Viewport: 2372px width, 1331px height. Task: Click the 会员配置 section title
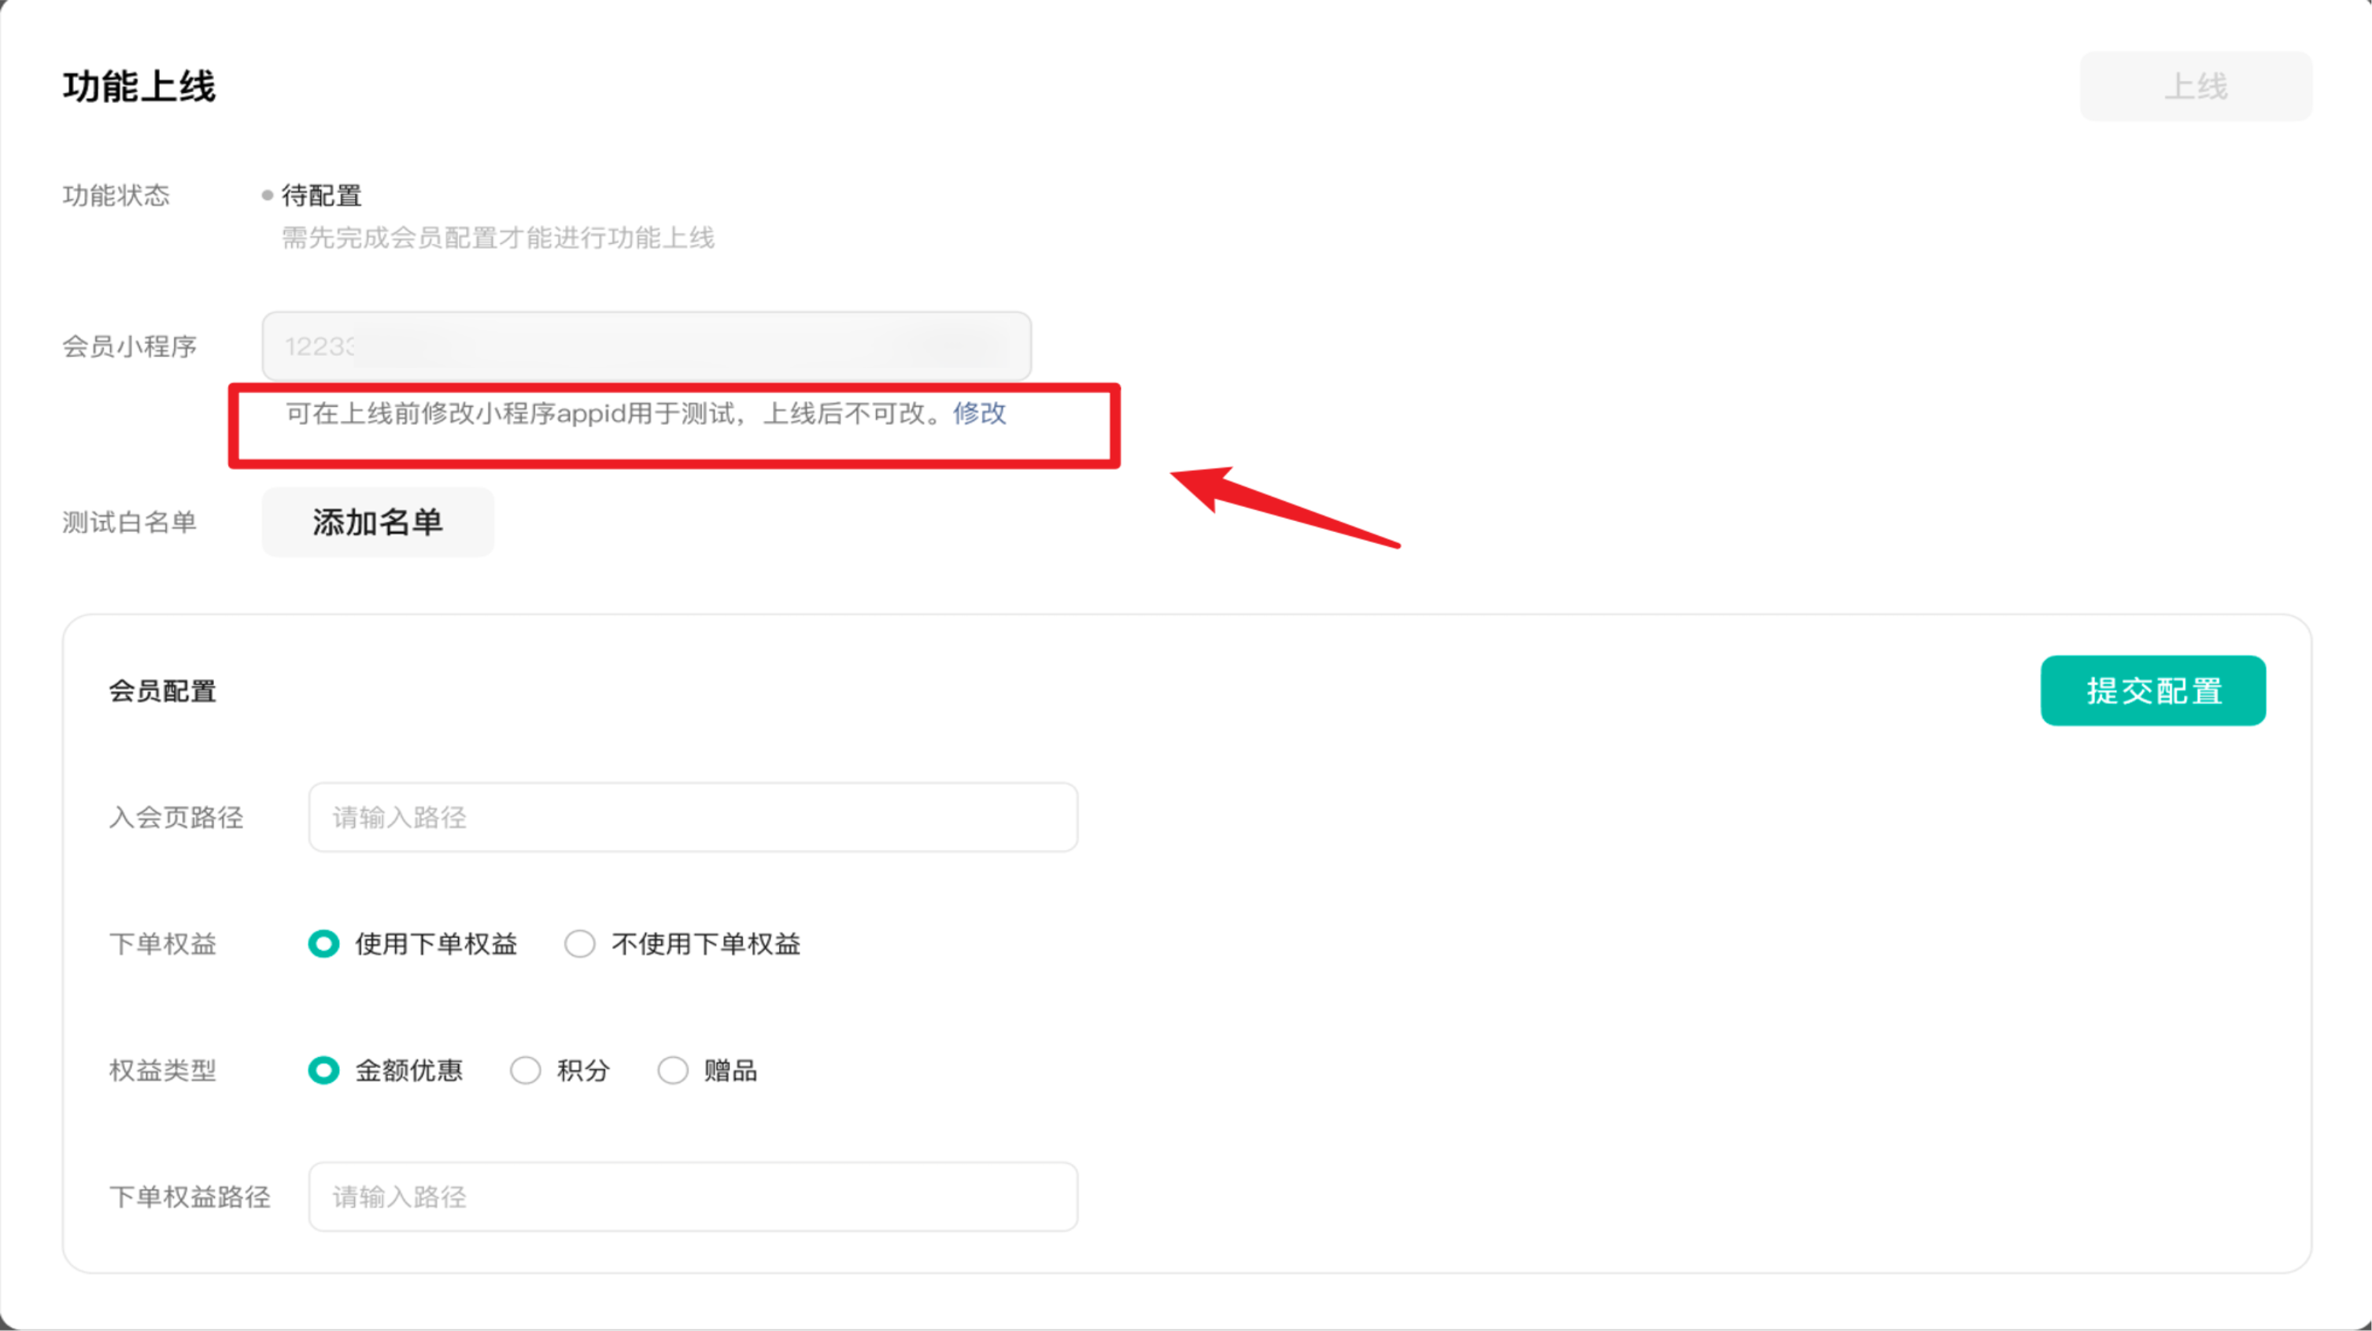(162, 691)
